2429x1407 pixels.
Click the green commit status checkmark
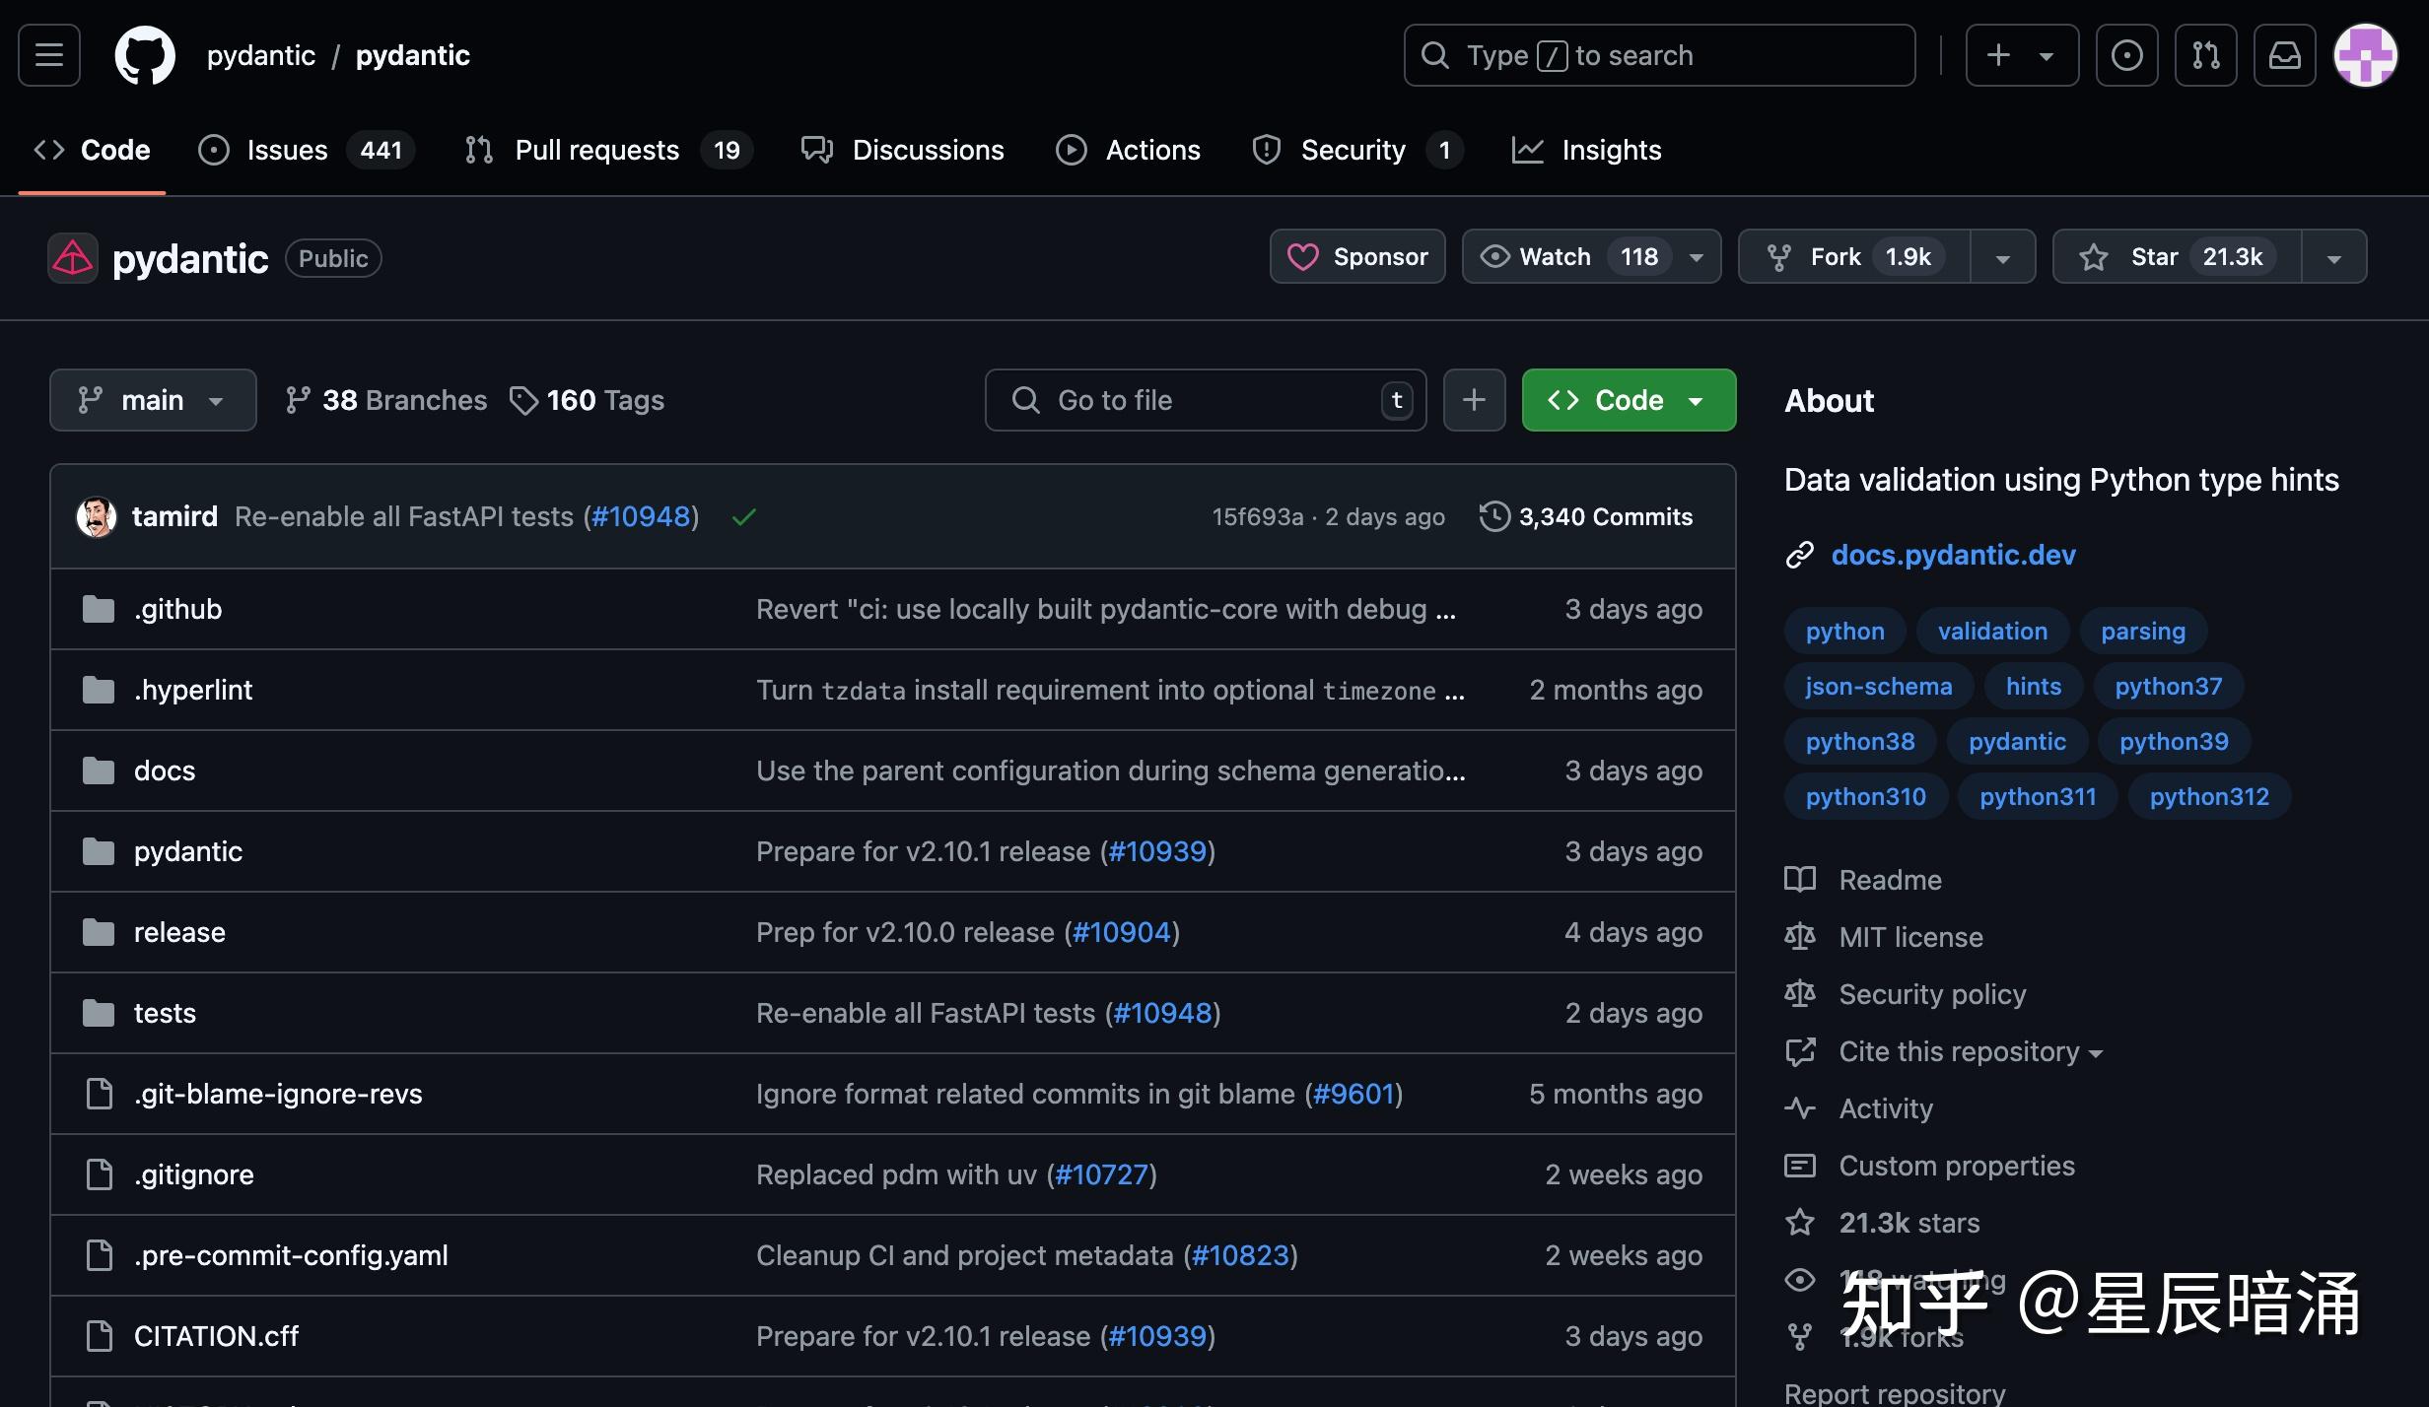coord(744,516)
